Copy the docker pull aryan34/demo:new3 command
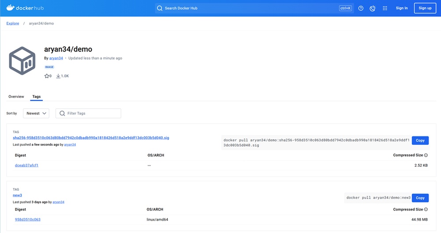 tap(420, 198)
